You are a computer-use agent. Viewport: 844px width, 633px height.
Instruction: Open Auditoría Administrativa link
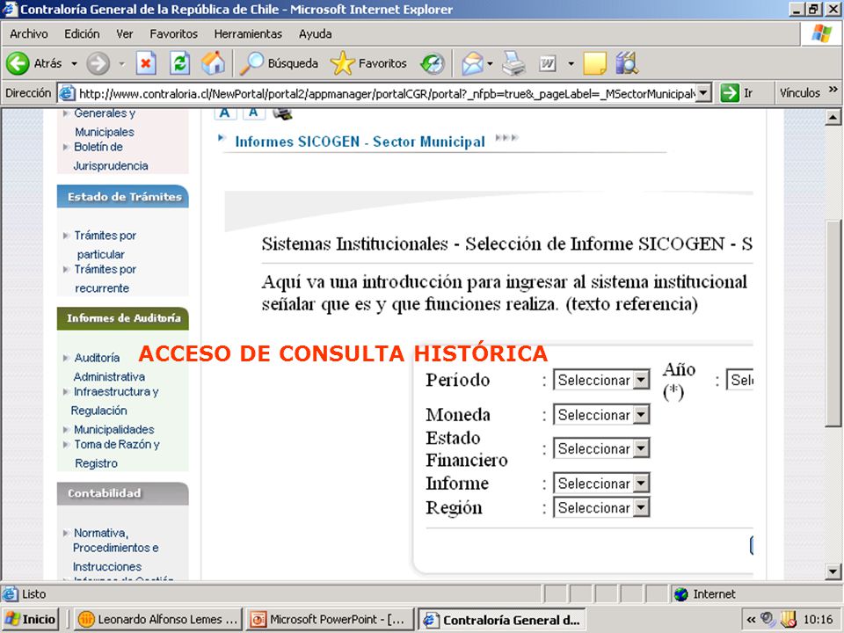(x=109, y=367)
